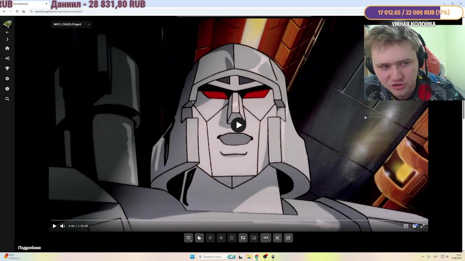Screen dimensions: 465x261
Task: Open the OBS recorder taskbar icon
Action: pyautogui.click(x=265, y=257)
